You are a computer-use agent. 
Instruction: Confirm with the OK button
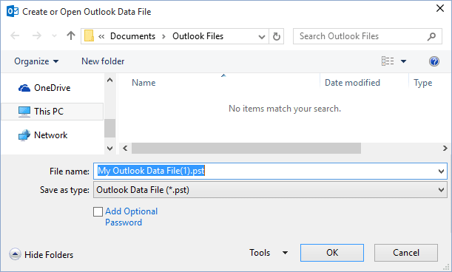coord(332,253)
